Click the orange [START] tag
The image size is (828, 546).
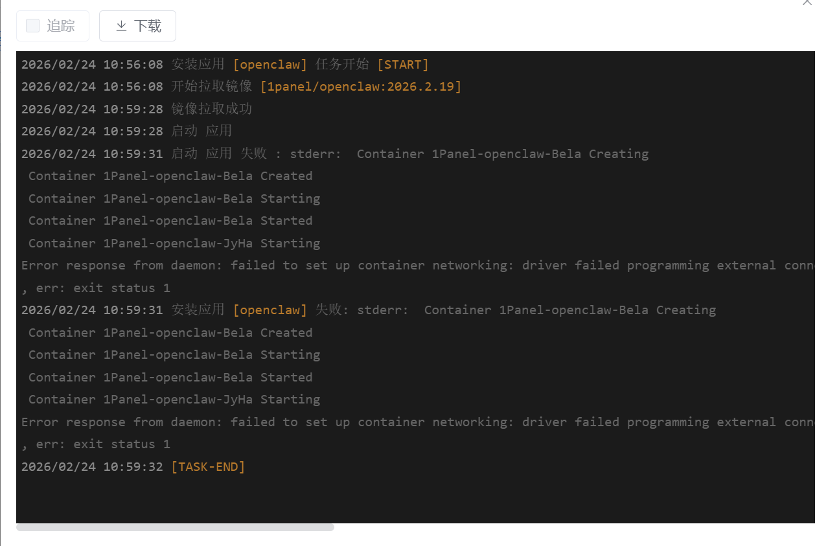coord(402,65)
